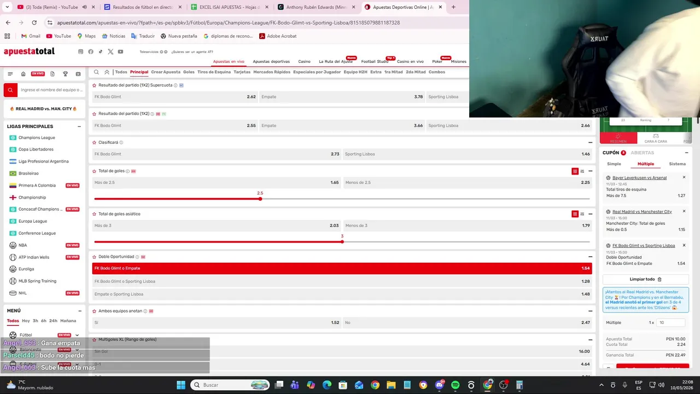Viewport: 700px width, 394px height.
Task: Open Champions League in main leagues
Action: [x=37, y=137]
